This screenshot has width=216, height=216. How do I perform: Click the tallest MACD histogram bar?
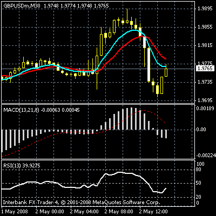(131, 118)
